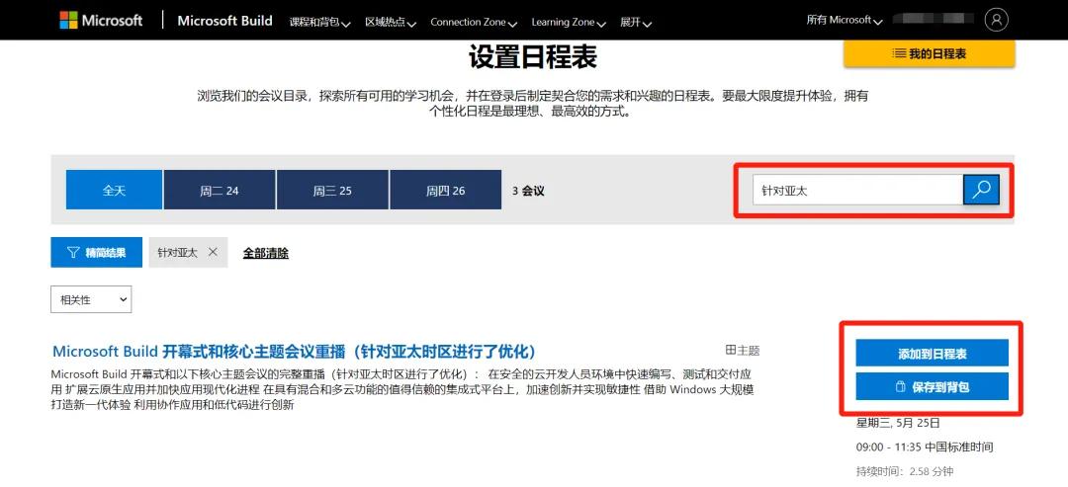
Task: Expand the 区域热点 menu
Action: coord(391,23)
